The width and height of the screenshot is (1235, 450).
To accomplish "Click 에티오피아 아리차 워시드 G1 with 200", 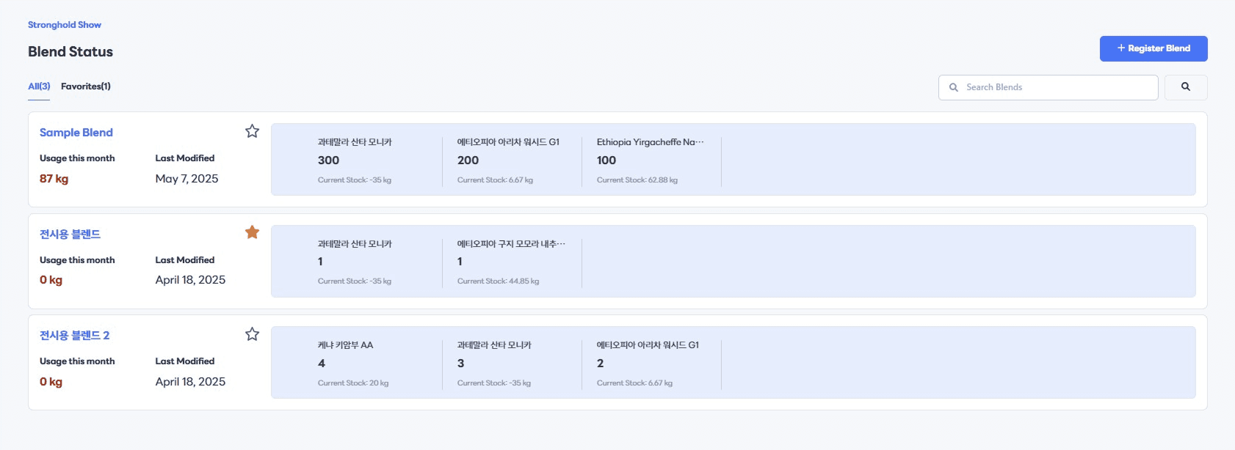I will click(x=512, y=161).
